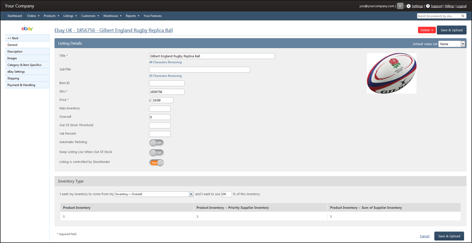Select the Description sidebar tab
This screenshot has height=243, width=472.
tap(27, 52)
